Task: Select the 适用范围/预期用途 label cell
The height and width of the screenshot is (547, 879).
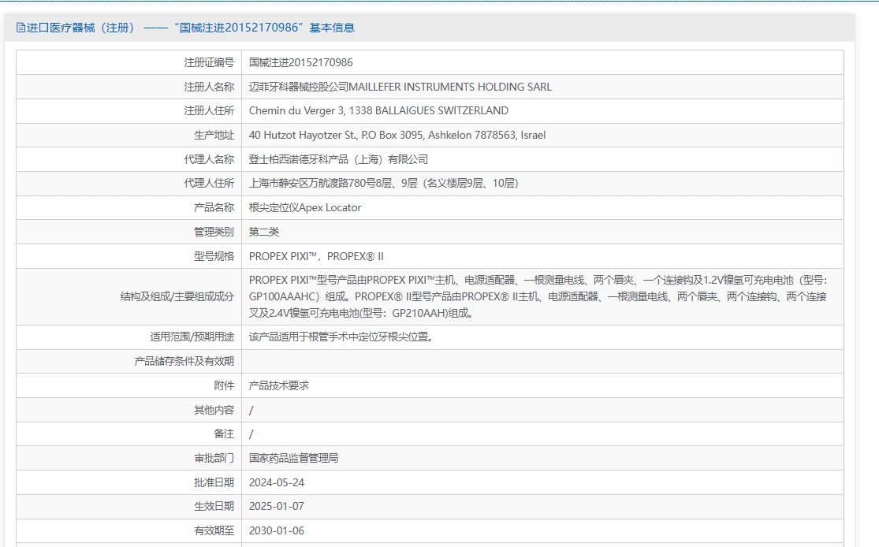Action: (129, 337)
